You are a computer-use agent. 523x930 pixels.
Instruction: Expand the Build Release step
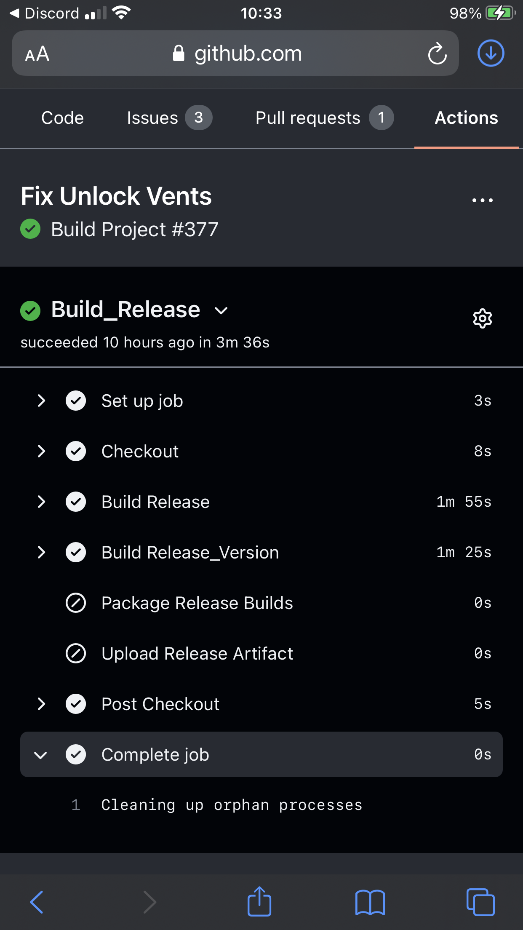click(x=41, y=502)
